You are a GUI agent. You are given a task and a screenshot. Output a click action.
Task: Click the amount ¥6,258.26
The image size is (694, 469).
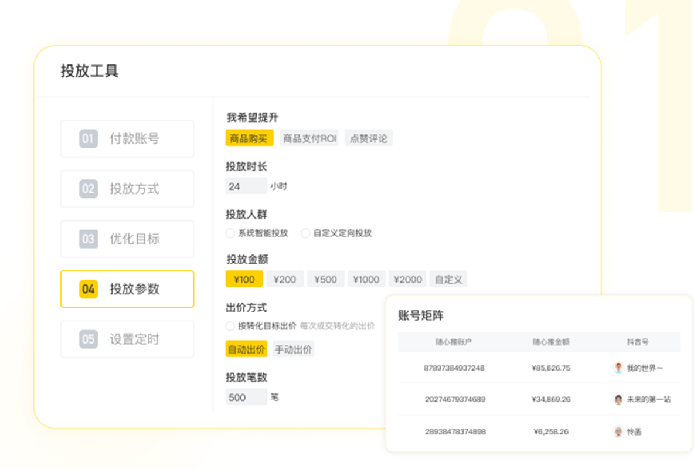tap(551, 432)
